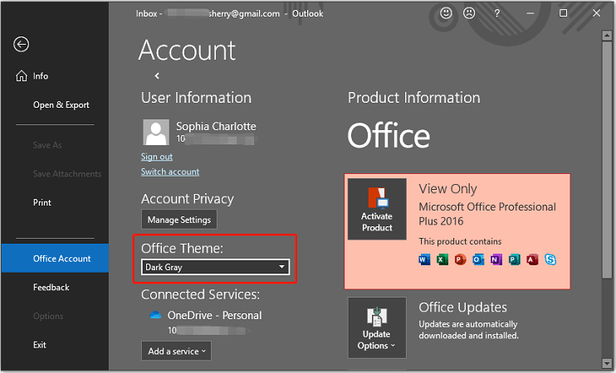Click the vertical scrollbar thumb
This screenshot has width=616, height=373.
point(607,160)
